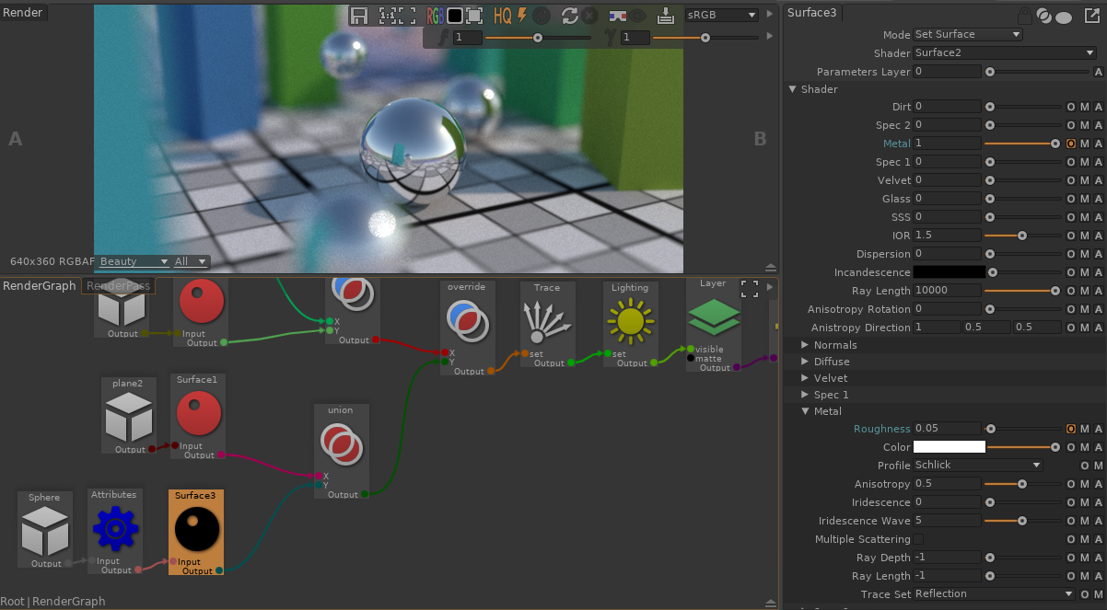
Task: Toggle the HQ render quality icon
Action: tap(502, 16)
